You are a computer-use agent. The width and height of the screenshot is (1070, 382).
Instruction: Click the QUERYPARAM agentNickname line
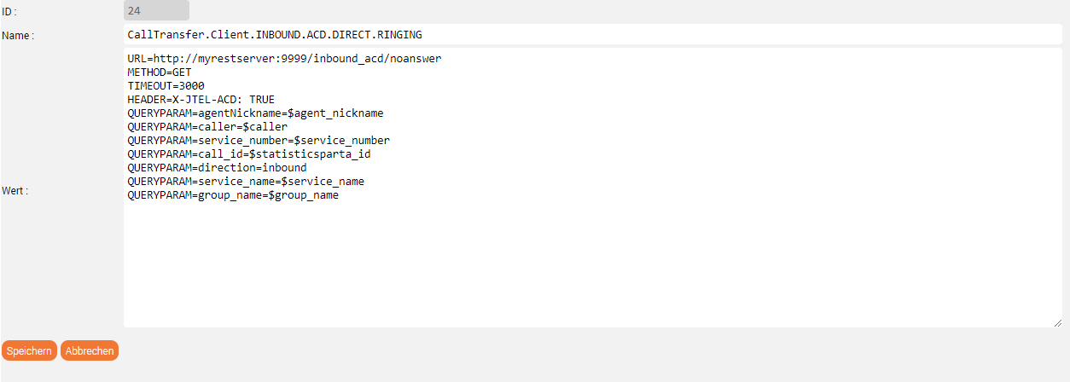pyautogui.click(x=255, y=113)
